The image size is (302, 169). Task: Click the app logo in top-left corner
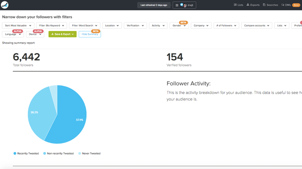tap(5, 5)
